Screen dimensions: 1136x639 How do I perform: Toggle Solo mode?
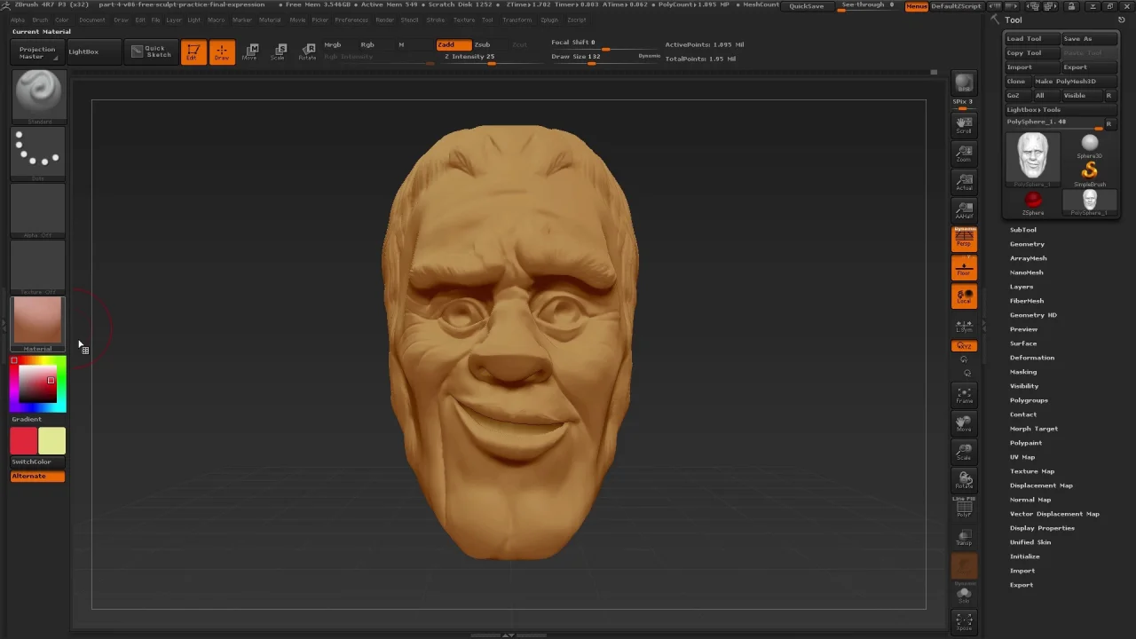964,594
